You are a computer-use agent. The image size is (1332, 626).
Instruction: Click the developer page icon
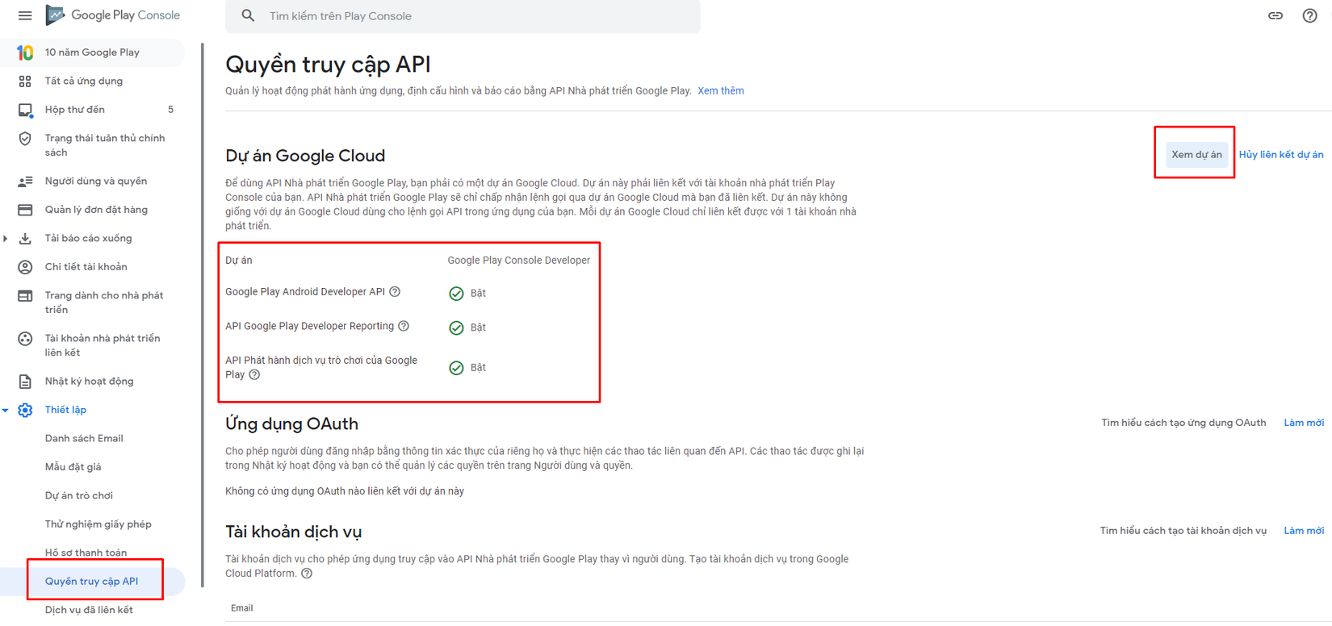point(25,296)
